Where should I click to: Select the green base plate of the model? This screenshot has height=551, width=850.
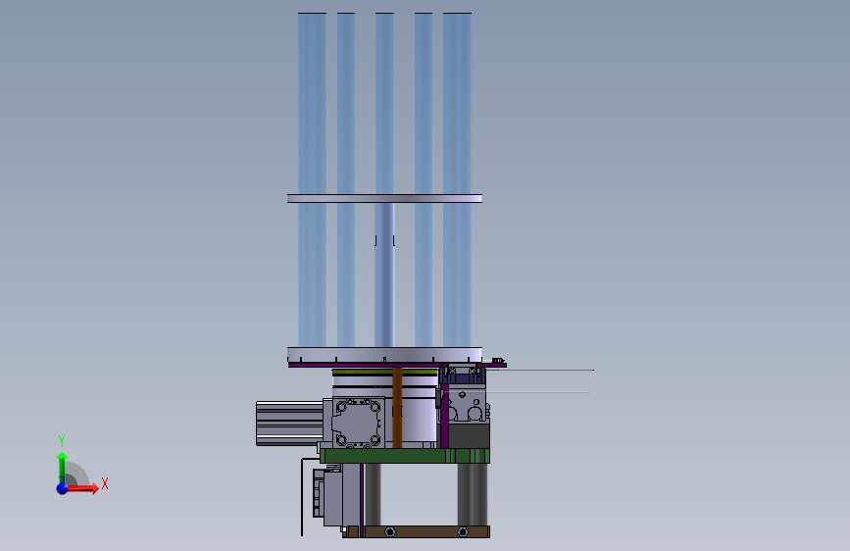point(405,456)
